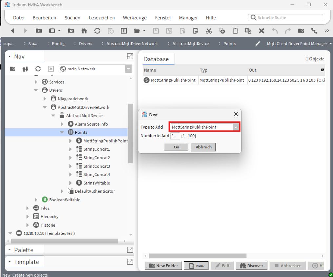This screenshot has width=333, height=277.
Task: Close the New dialog with X
Action: click(x=236, y=114)
